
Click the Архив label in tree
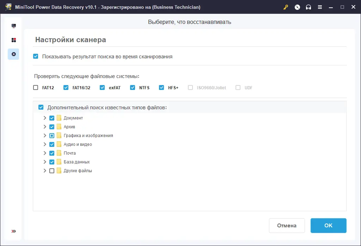click(x=69, y=127)
